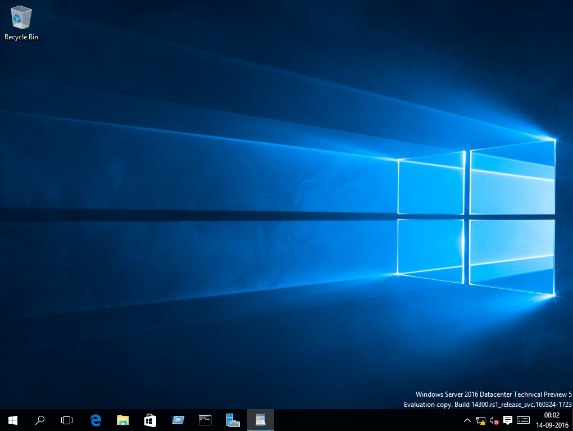
Task: Open File Explorer from the taskbar
Action: [123, 420]
